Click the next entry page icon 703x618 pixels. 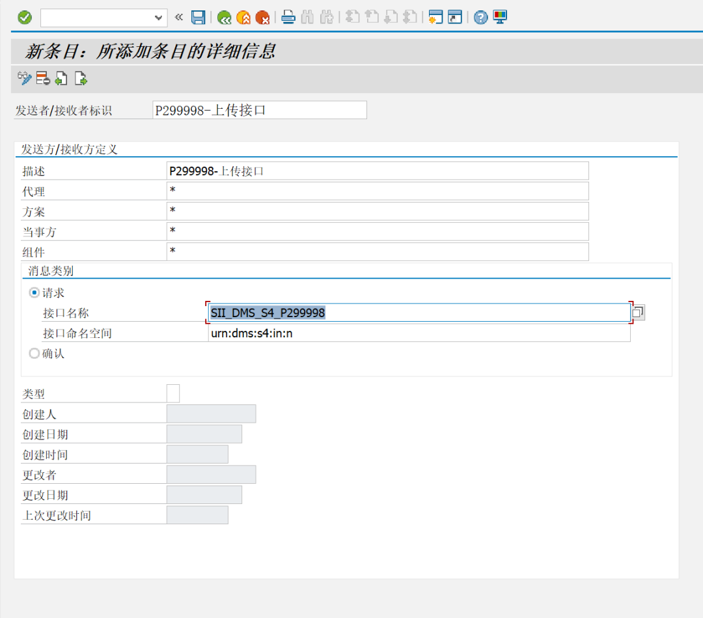point(81,79)
